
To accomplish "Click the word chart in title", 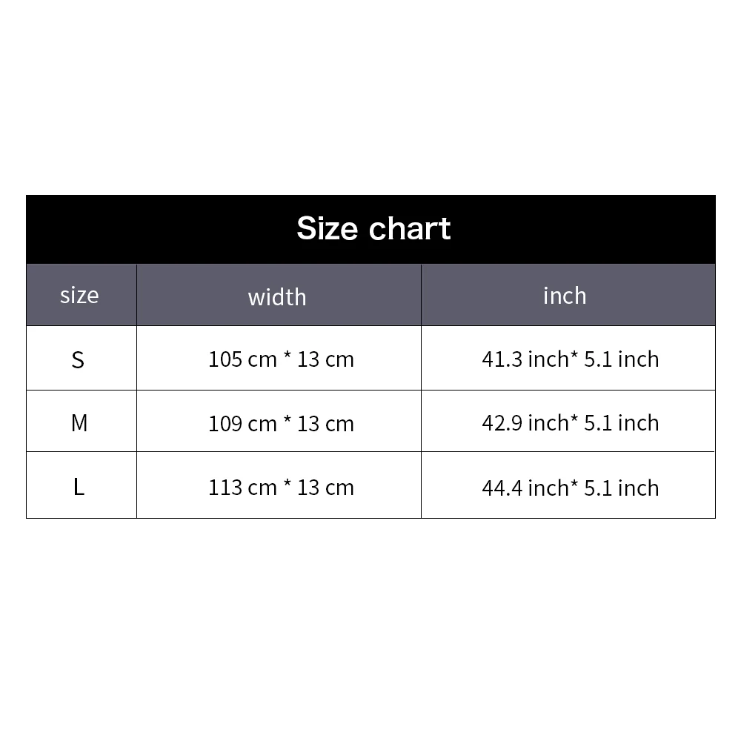I will 410,229.
